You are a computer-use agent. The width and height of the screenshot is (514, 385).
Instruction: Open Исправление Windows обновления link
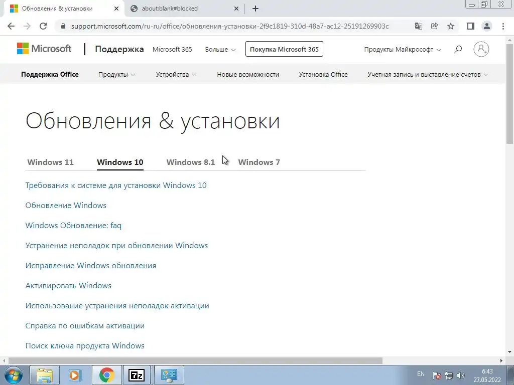(91, 266)
